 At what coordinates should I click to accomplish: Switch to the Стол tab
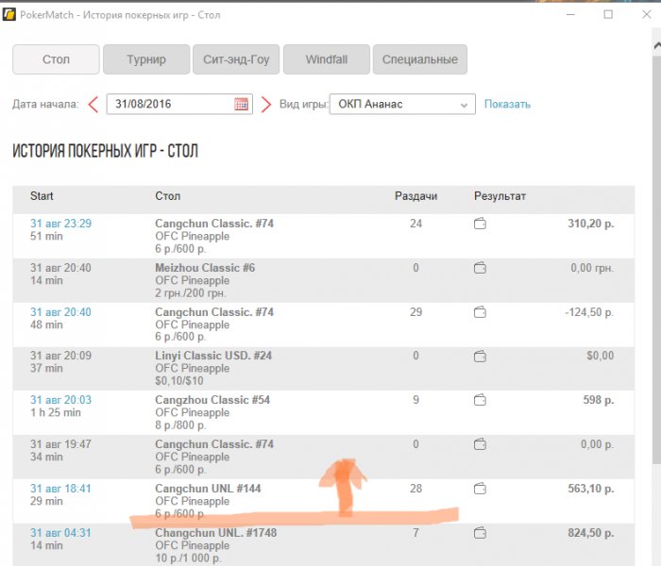point(56,59)
